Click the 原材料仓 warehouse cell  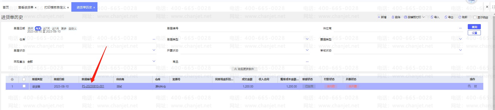click(161, 87)
